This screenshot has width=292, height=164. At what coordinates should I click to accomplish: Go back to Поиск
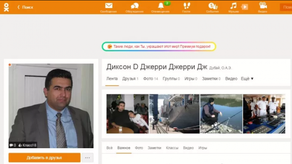point(25,7)
